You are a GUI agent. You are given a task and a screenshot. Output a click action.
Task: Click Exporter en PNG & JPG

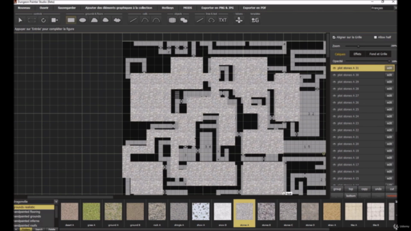point(217,8)
